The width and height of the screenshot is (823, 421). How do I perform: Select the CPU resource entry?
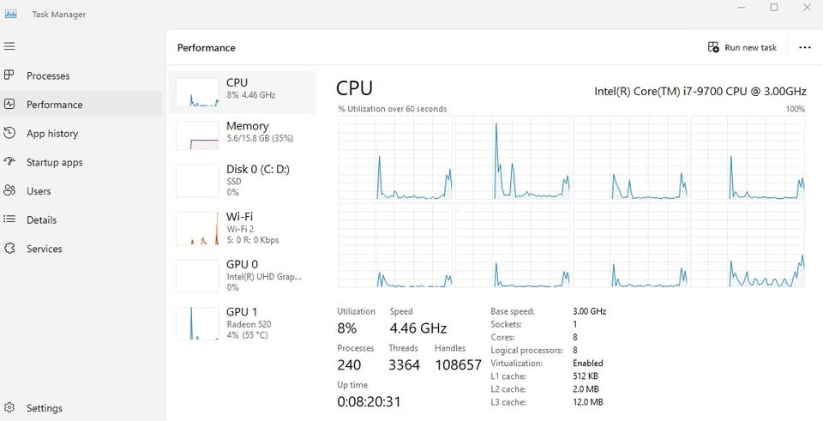click(242, 93)
